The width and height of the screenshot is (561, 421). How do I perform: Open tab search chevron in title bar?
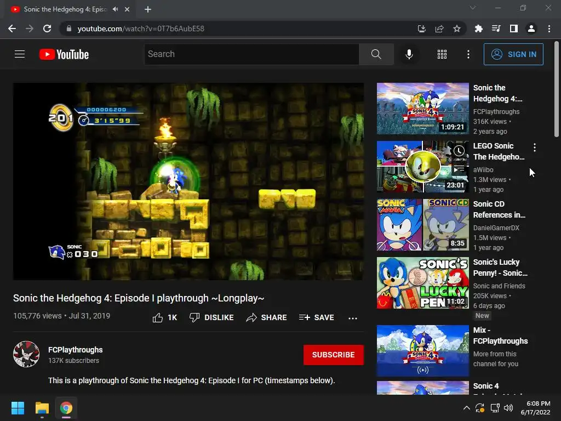tap(473, 8)
